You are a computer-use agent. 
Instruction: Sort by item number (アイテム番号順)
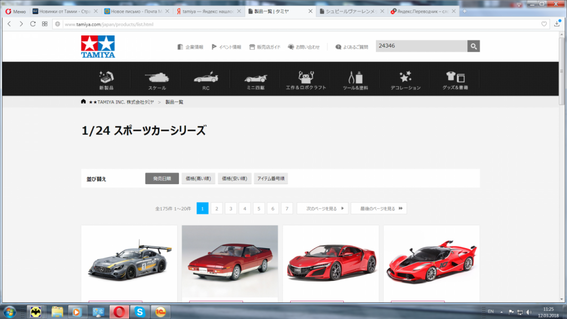click(271, 178)
